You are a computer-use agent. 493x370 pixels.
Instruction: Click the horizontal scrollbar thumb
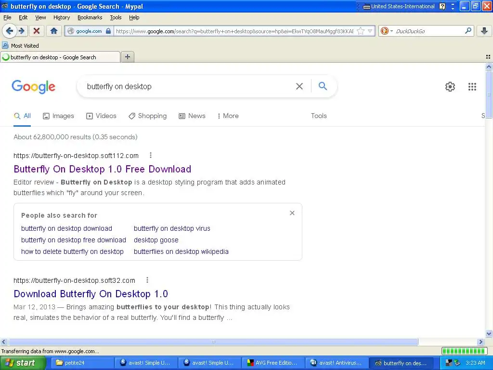click(x=213, y=342)
